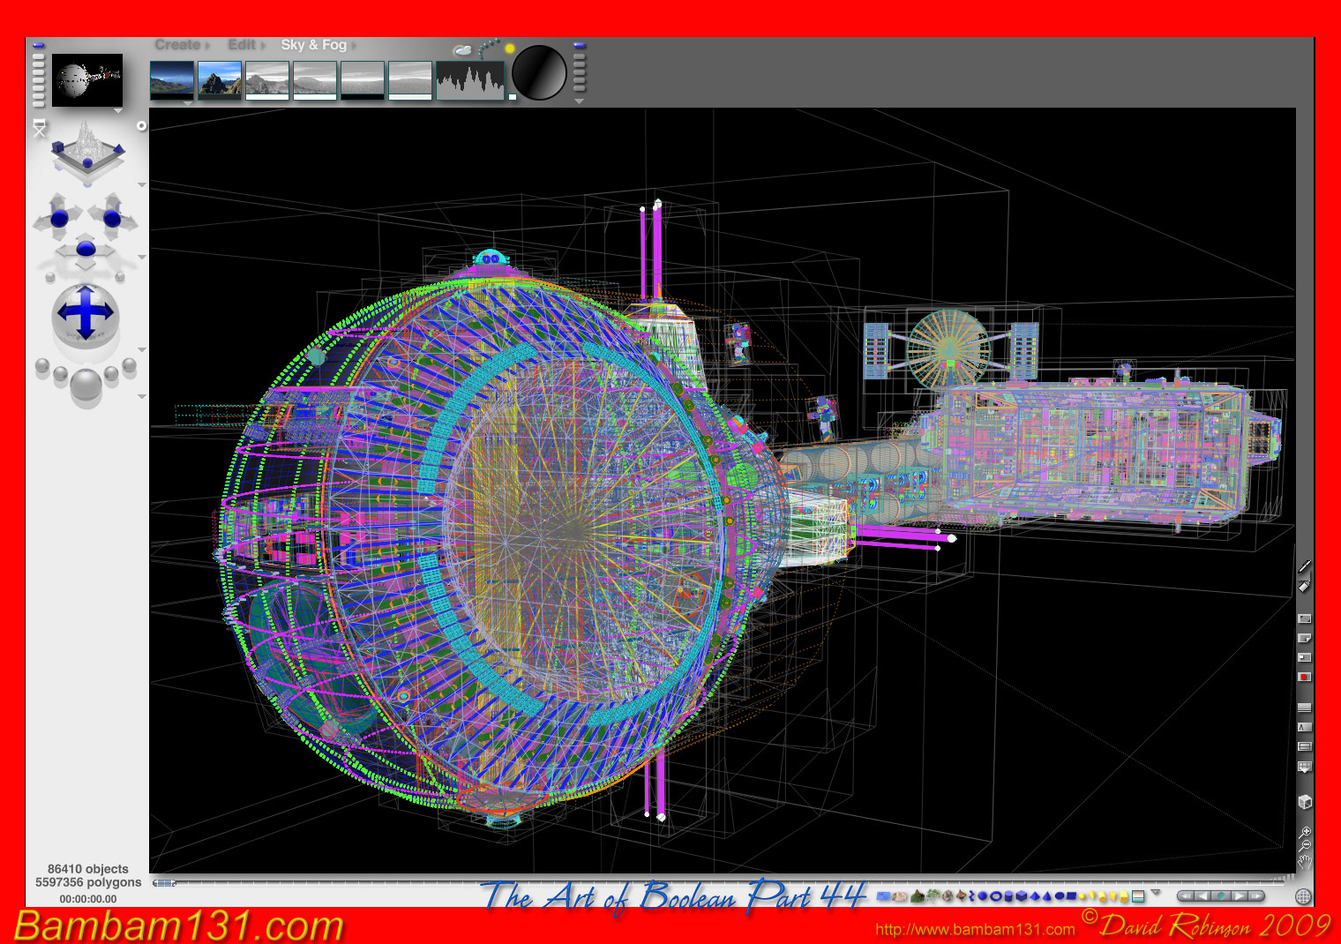Select the fifth sky thumbnail with dark bar
The height and width of the screenshot is (944, 1341).
[363, 80]
